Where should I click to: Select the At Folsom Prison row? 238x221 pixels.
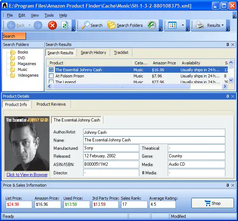[x=137, y=76]
